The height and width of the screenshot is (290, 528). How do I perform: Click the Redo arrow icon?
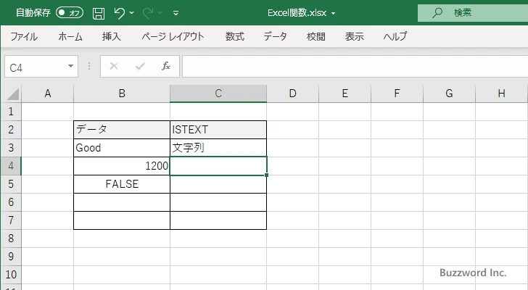(x=147, y=13)
